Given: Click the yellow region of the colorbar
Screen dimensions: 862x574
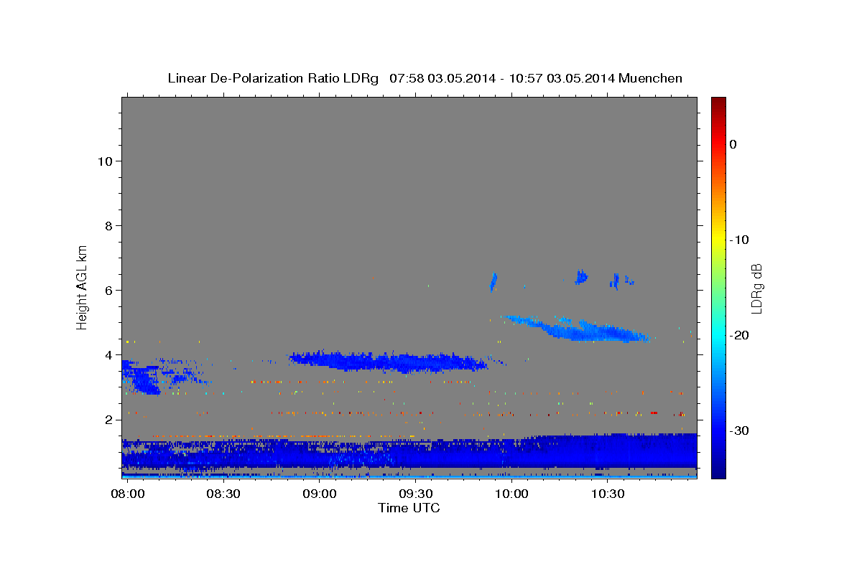Looking at the screenshot, I should [x=718, y=240].
